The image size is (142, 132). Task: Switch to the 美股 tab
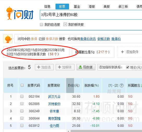(107, 7)
